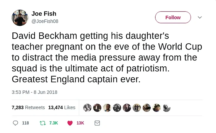Click the retweet arrows icon
216x133 pixels.
pyautogui.click(x=43, y=123)
